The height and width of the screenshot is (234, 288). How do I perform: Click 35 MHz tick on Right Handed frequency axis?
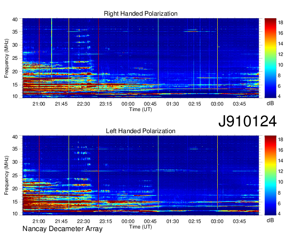pyautogui.click(x=15, y=32)
